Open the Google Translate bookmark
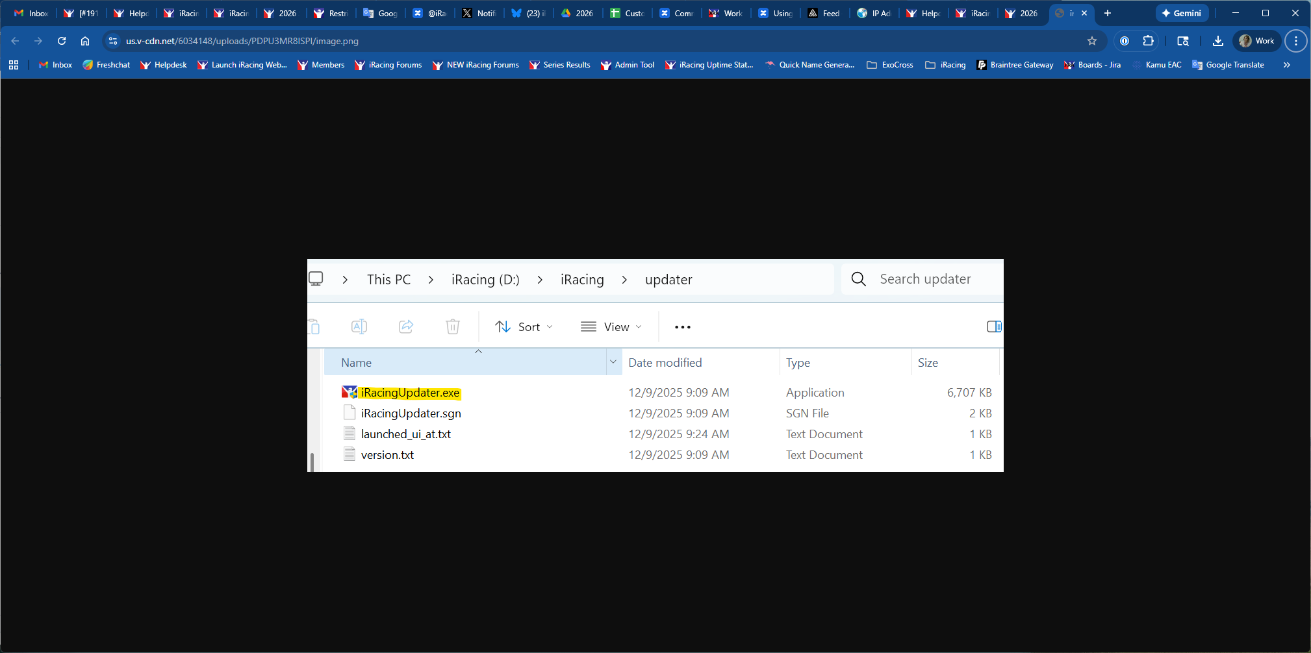The height and width of the screenshot is (653, 1311). click(1228, 65)
